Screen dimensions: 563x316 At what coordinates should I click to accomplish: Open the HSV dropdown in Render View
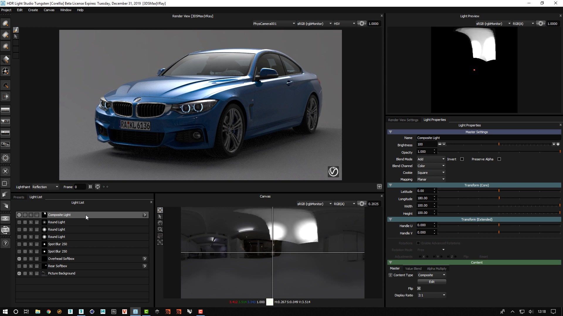click(344, 23)
